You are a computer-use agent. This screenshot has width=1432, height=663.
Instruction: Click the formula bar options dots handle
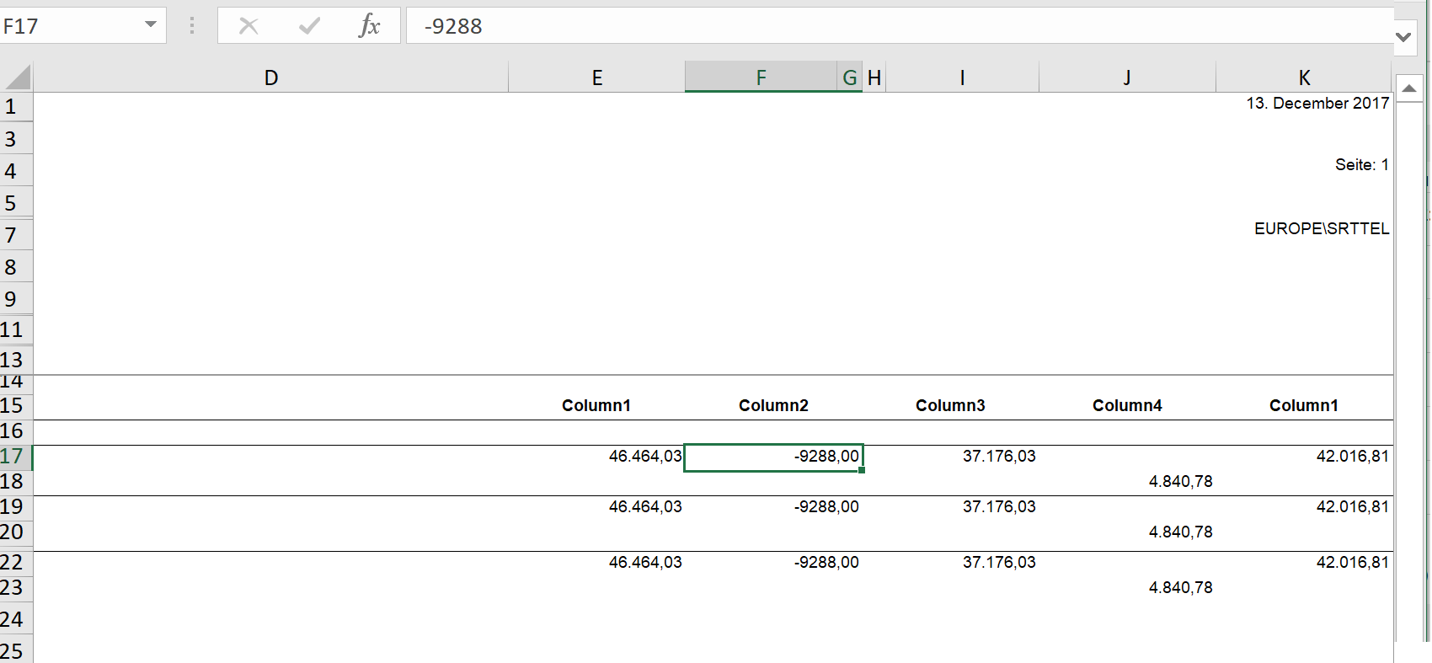(192, 26)
